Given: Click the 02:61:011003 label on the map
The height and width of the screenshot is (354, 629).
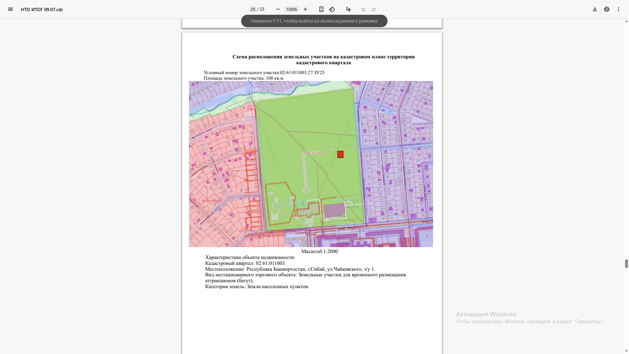Looking at the screenshot, I should tap(313, 153).
